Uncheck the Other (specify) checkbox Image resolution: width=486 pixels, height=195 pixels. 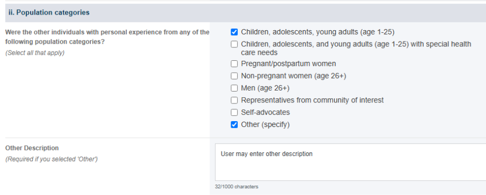[x=234, y=125]
